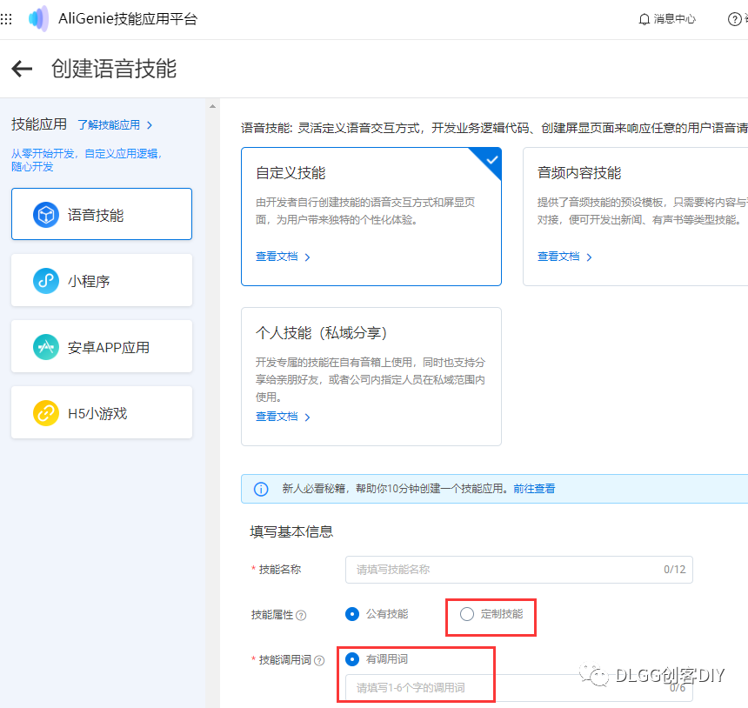Open 查看文档 link in 个人技能 card
This screenshot has height=708, width=748.
click(283, 417)
